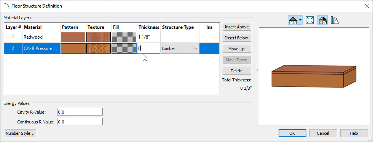Click the CA-B Pressure pattern swatch
This screenshot has height=142, width=373.
point(73,48)
